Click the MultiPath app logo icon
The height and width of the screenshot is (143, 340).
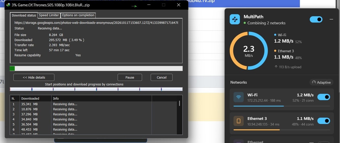coord(235,19)
